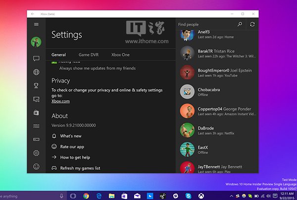Screen dimensions: 297x200
Task: Select EastX in the friends list
Action: [x=217, y=150]
